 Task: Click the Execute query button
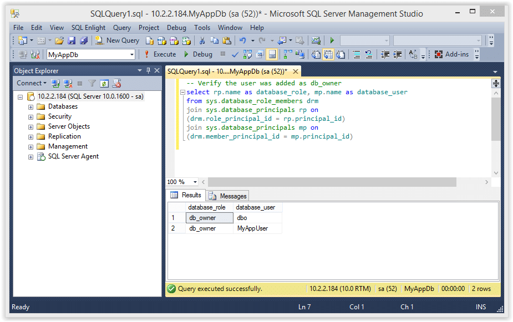click(160, 54)
